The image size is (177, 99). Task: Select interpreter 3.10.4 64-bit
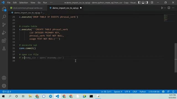pos(154,92)
